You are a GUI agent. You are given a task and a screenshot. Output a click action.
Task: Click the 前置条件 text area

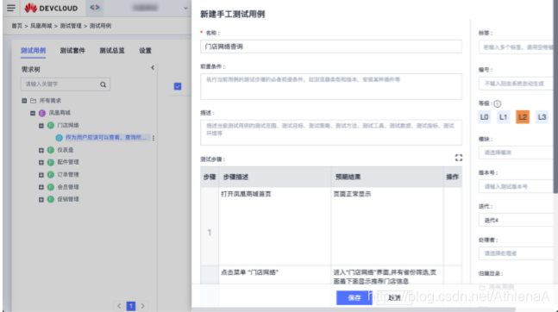click(331, 86)
